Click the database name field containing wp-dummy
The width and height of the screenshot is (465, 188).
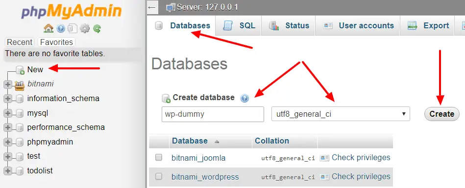tap(213, 114)
